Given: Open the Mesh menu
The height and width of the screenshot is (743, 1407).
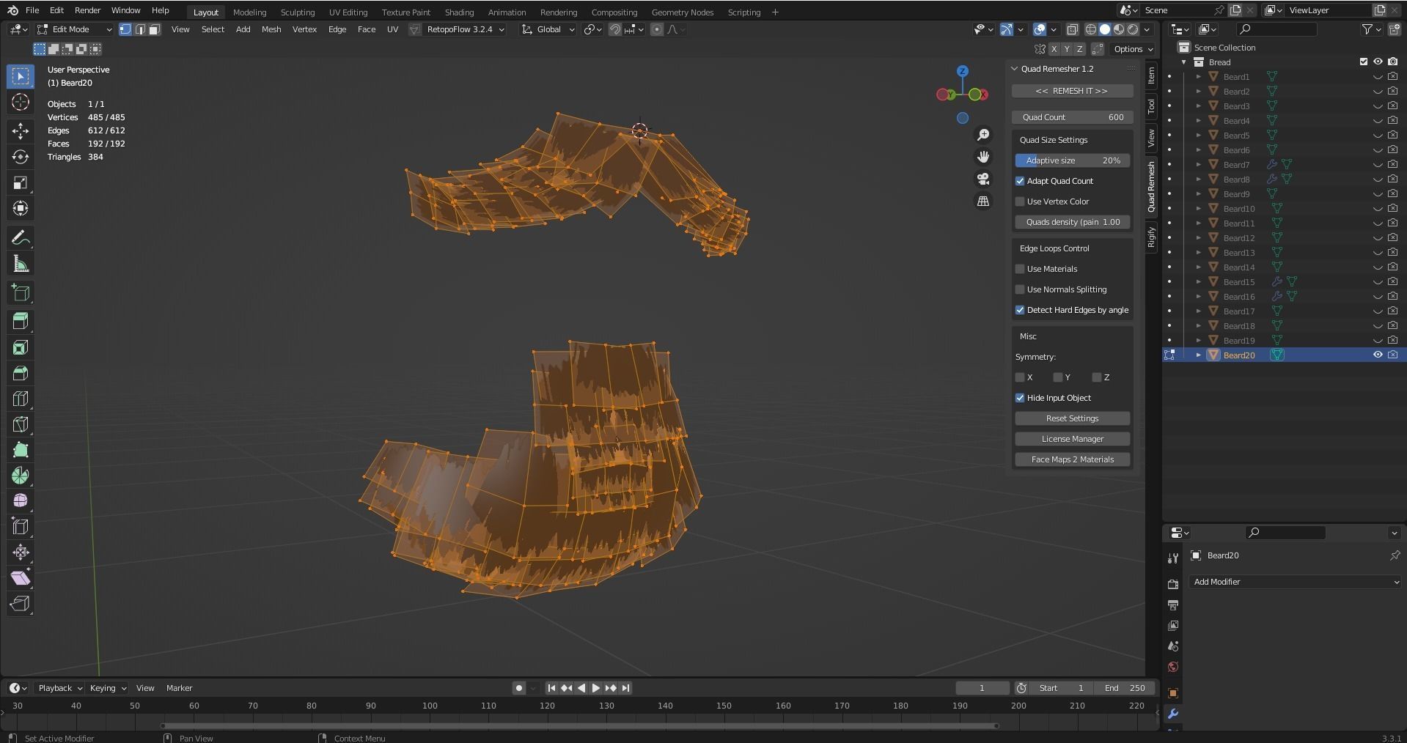Looking at the screenshot, I should pyautogui.click(x=271, y=29).
